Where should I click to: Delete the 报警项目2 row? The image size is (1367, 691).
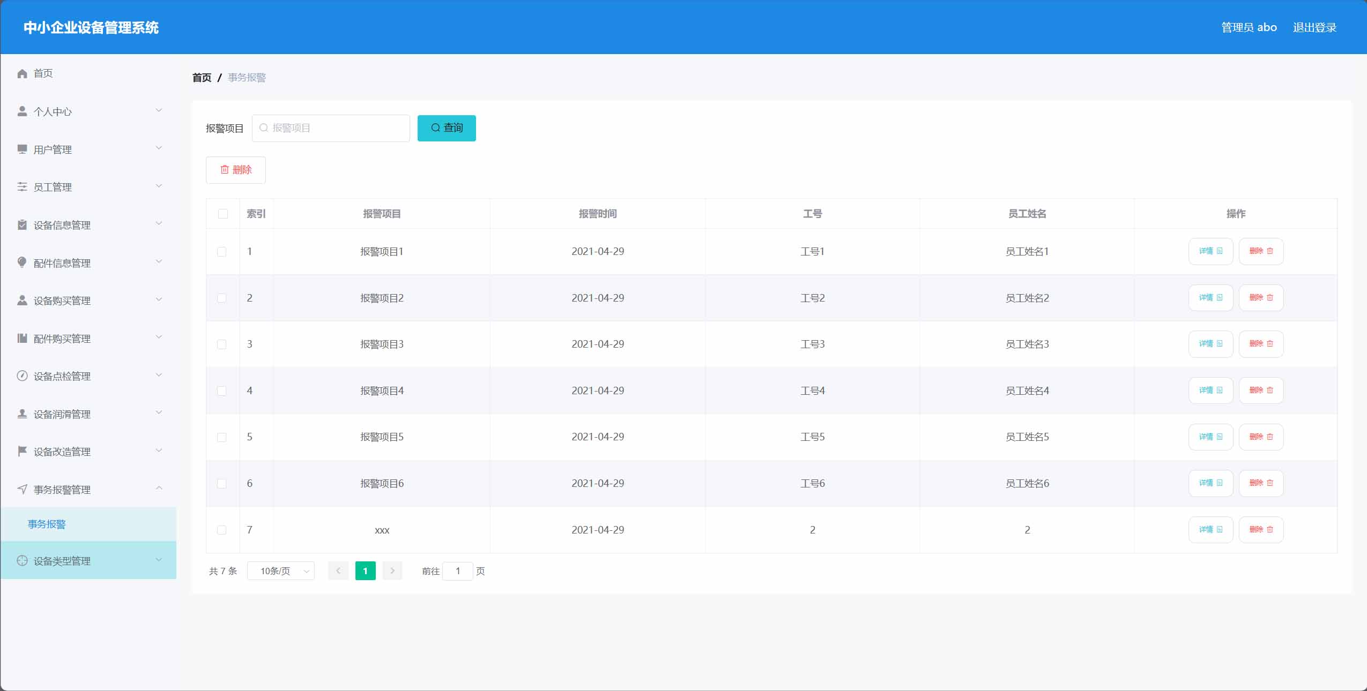(1261, 298)
